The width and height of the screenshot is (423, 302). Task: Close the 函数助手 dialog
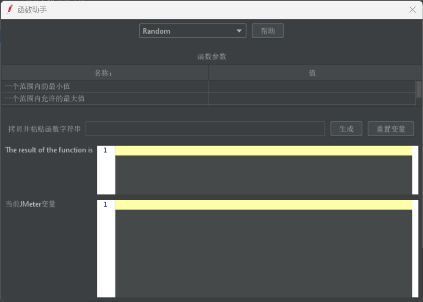click(412, 10)
